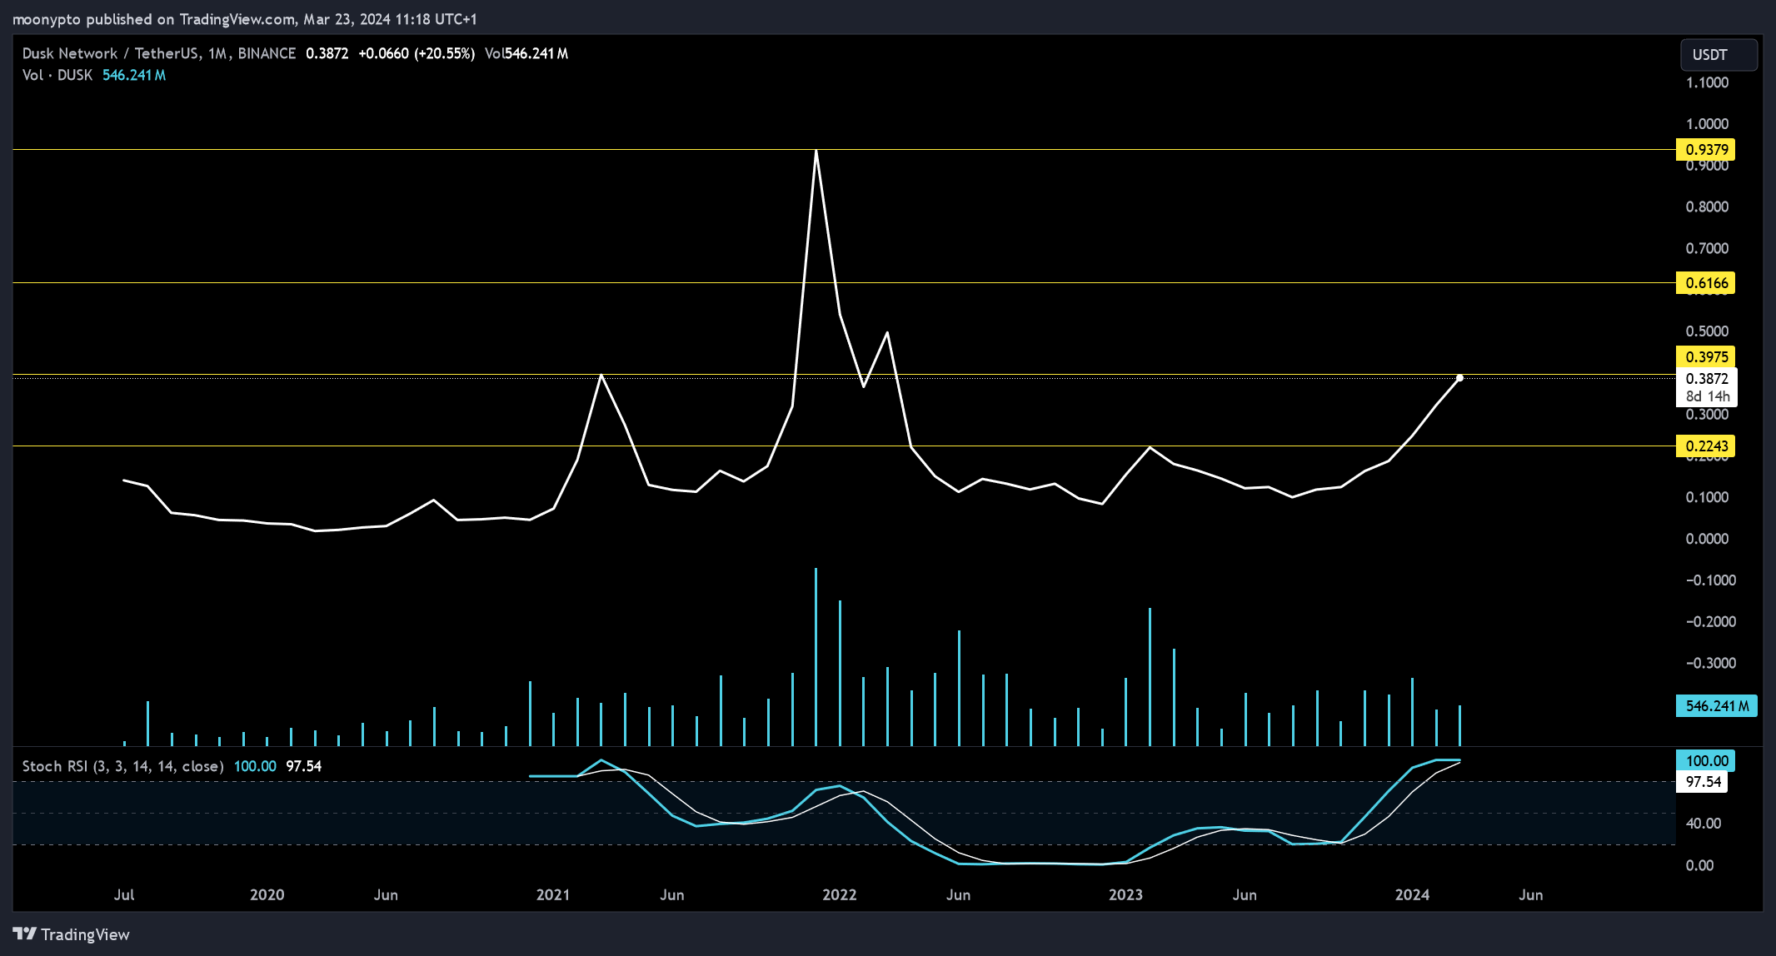Click the Stoch RSI 97.54 axis label
The width and height of the screenshot is (1776, 956).
1702,782
